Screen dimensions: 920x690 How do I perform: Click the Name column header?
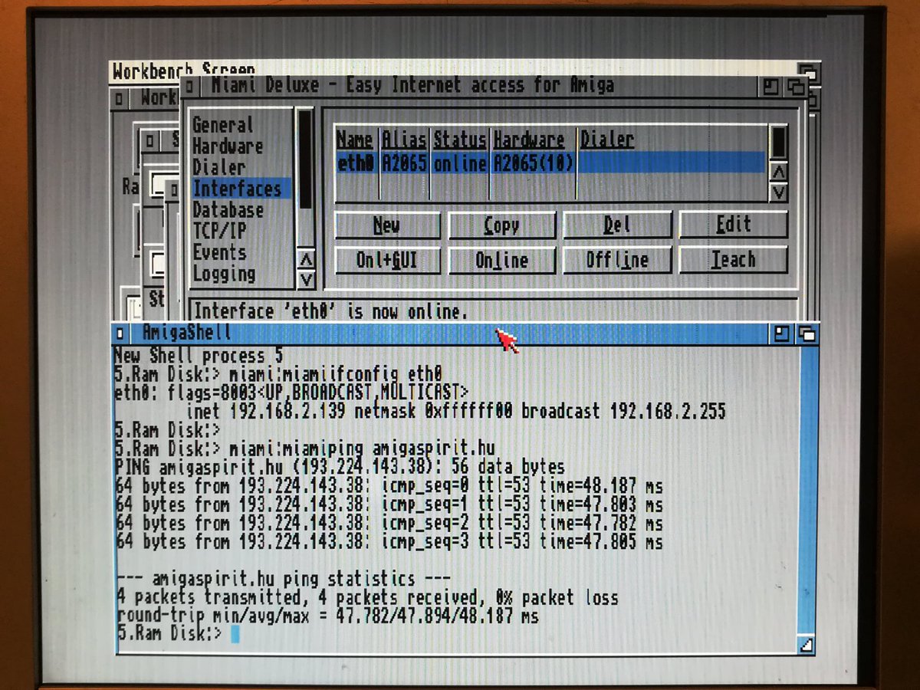[x=355, y=140]
